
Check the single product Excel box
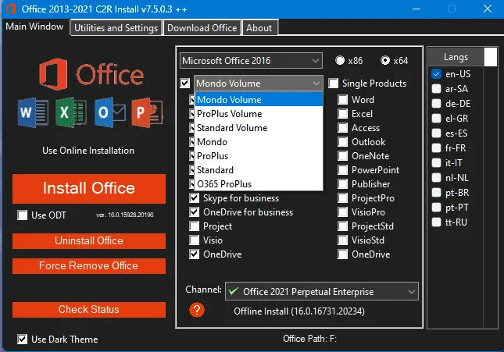coord(343,114)
